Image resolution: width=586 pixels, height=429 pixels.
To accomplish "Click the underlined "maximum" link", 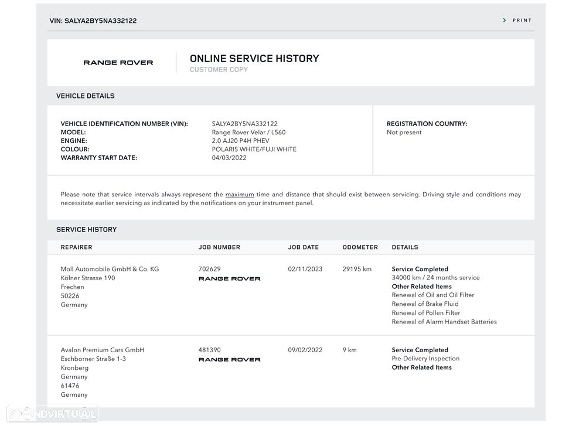I will [240, 195].
